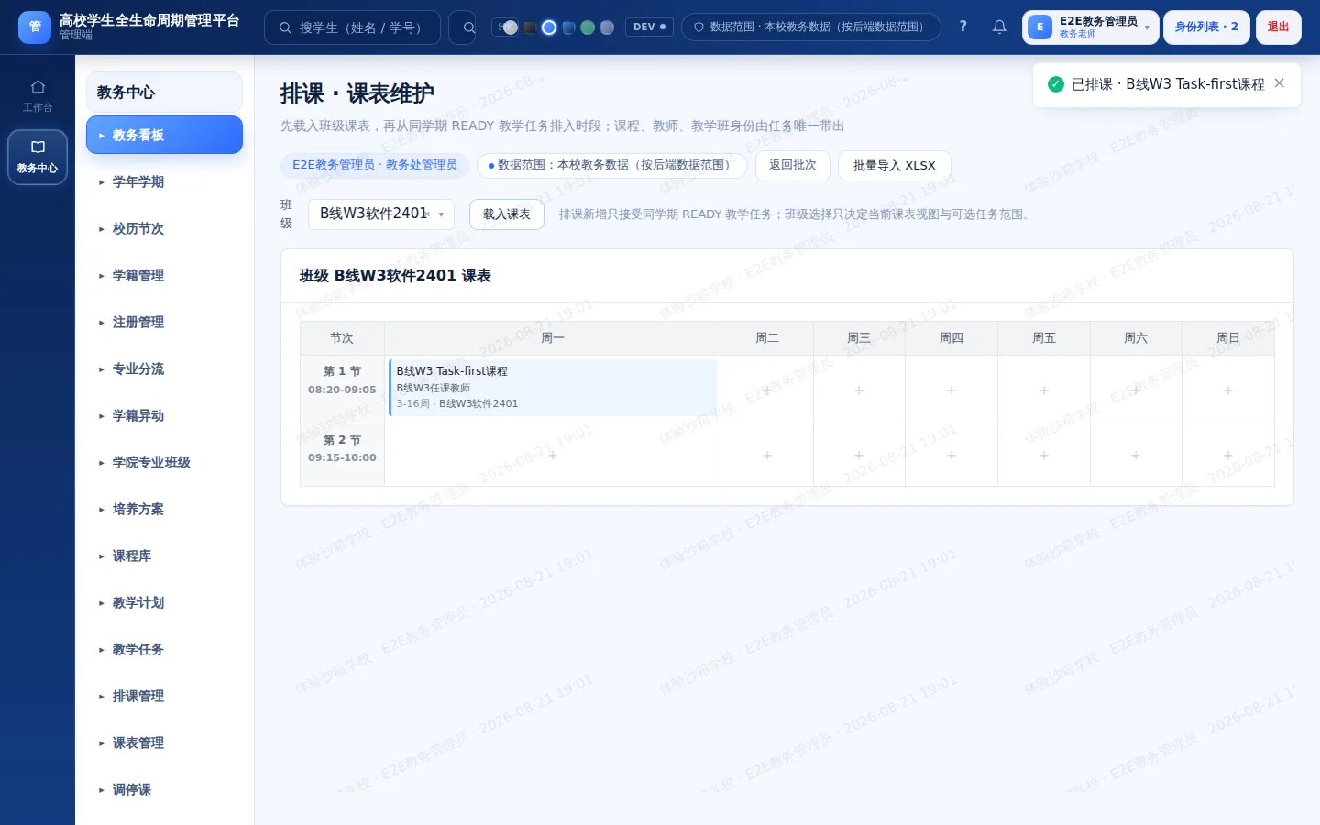The image size is (1320, 825).
Task: Click the header 数据范围 pill in top bar
Action: pos(811,27)
